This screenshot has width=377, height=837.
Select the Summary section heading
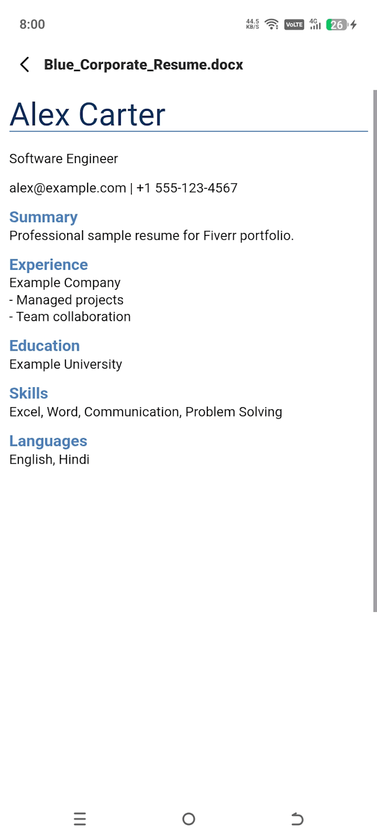43,217
